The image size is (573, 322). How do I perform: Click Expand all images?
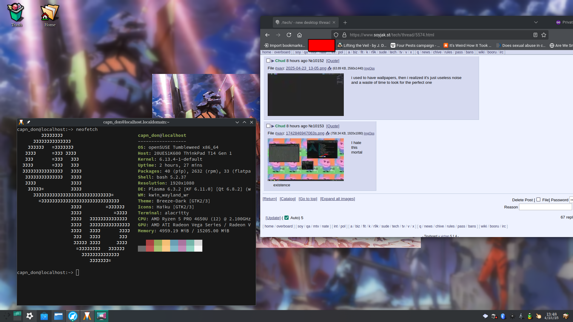tap(338, 199)
